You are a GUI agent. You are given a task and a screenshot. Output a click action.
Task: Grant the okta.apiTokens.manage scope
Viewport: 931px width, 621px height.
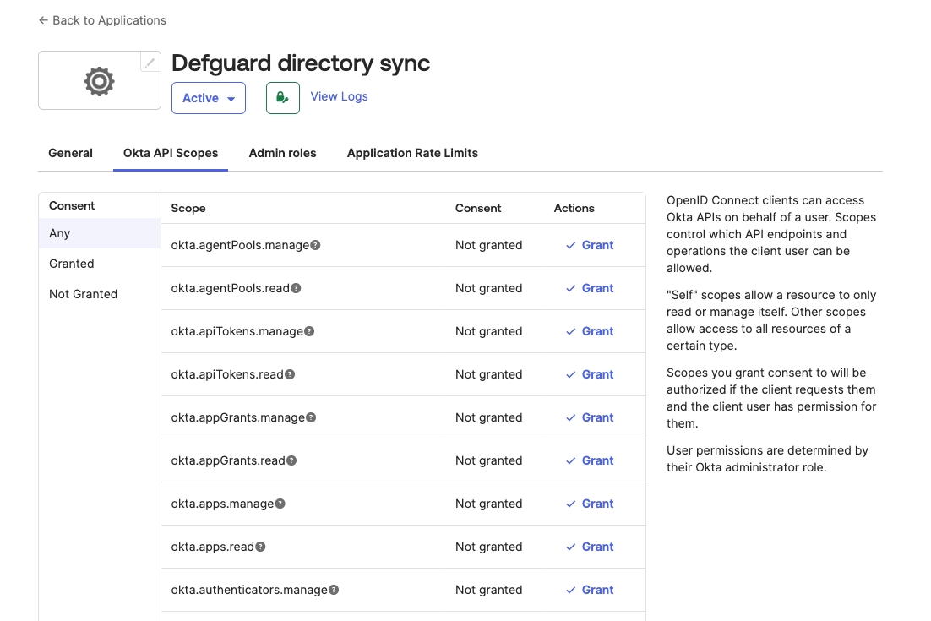click(591, 331)
